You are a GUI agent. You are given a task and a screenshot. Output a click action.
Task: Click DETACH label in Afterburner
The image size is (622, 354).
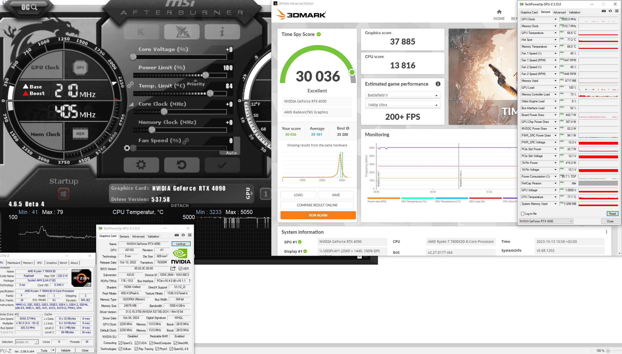pyautogui.click(x=180, y=205)
